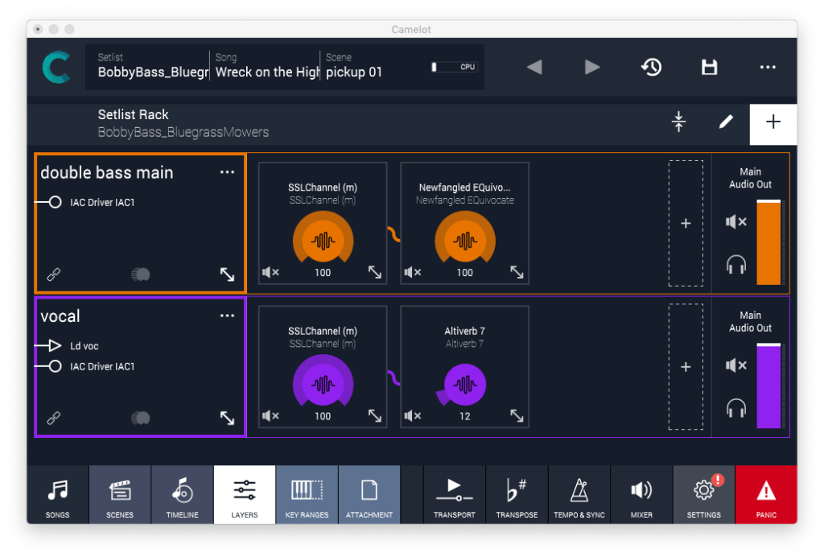Adjust the Altiverb 7 volume knob

[x=464, y=384]
